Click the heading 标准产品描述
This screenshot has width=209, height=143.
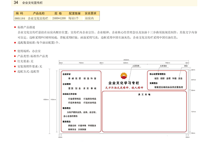click(26, 27)
